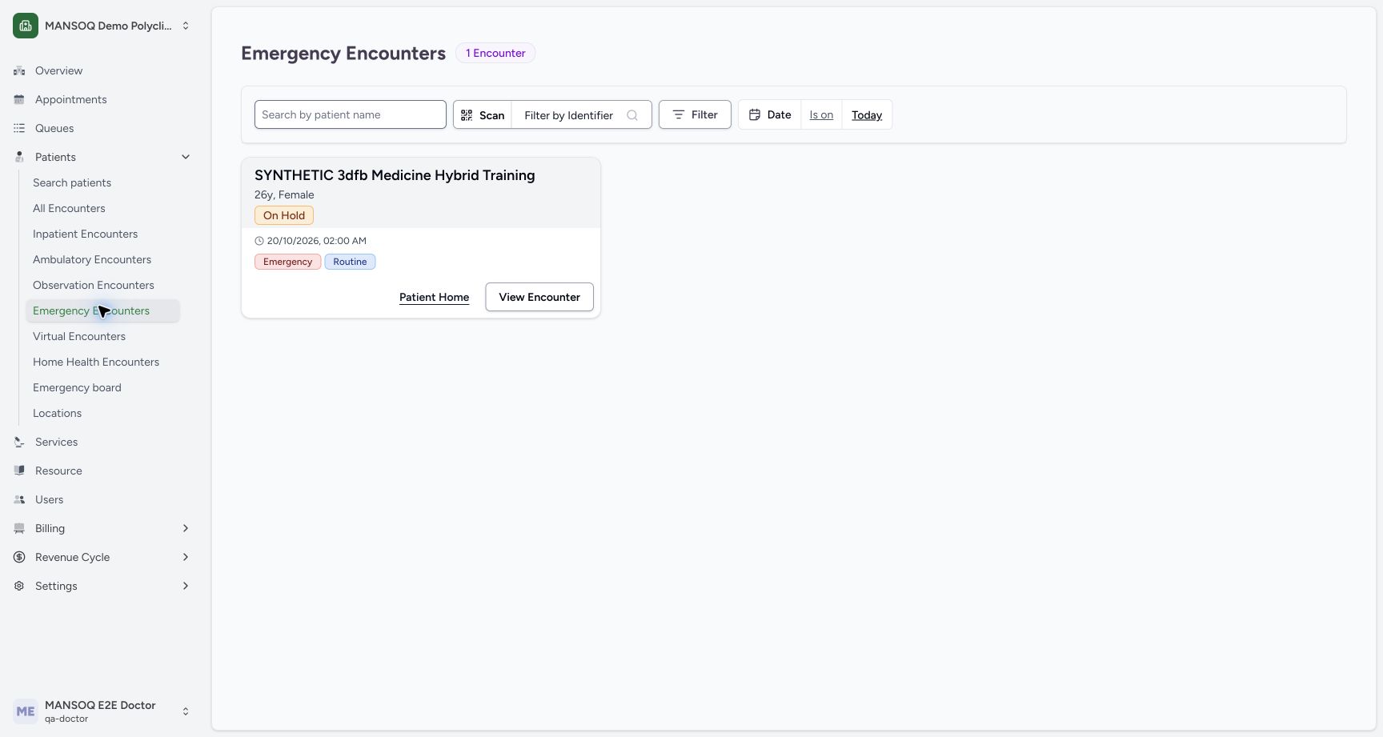This screenshot has width=1383, height=737.
Task: Change the Today date value
Action: click(867, 114)
